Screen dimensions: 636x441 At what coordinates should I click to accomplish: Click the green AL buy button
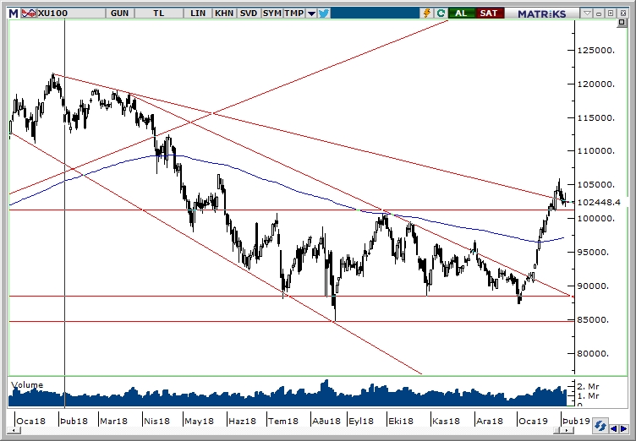[461, 14]
